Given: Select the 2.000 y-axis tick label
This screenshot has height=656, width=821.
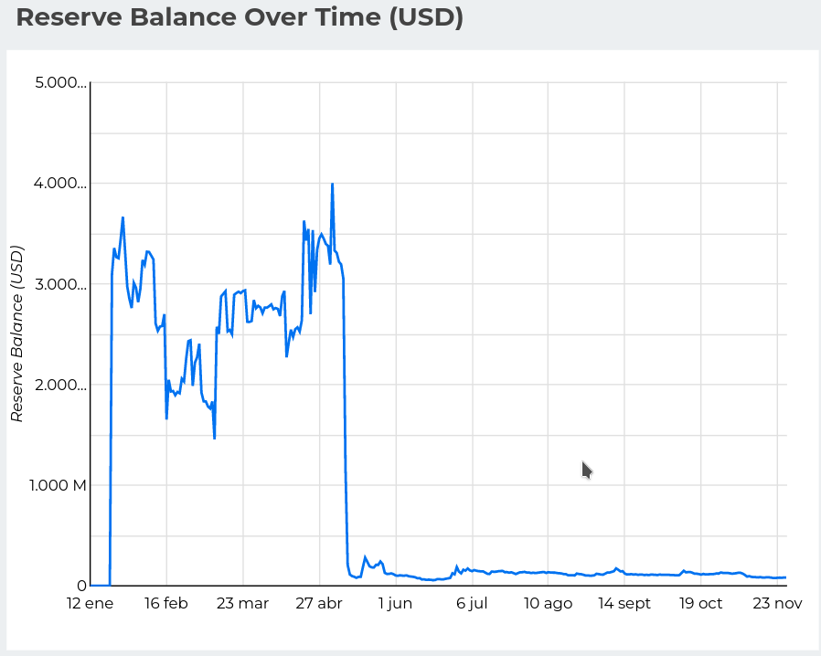Looking at the screenshot, I should (x=60, y=385).
